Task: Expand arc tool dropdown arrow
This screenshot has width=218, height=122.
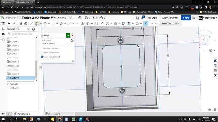Action: point(57,24)
